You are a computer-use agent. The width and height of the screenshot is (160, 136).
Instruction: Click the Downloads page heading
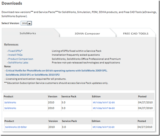12,3
